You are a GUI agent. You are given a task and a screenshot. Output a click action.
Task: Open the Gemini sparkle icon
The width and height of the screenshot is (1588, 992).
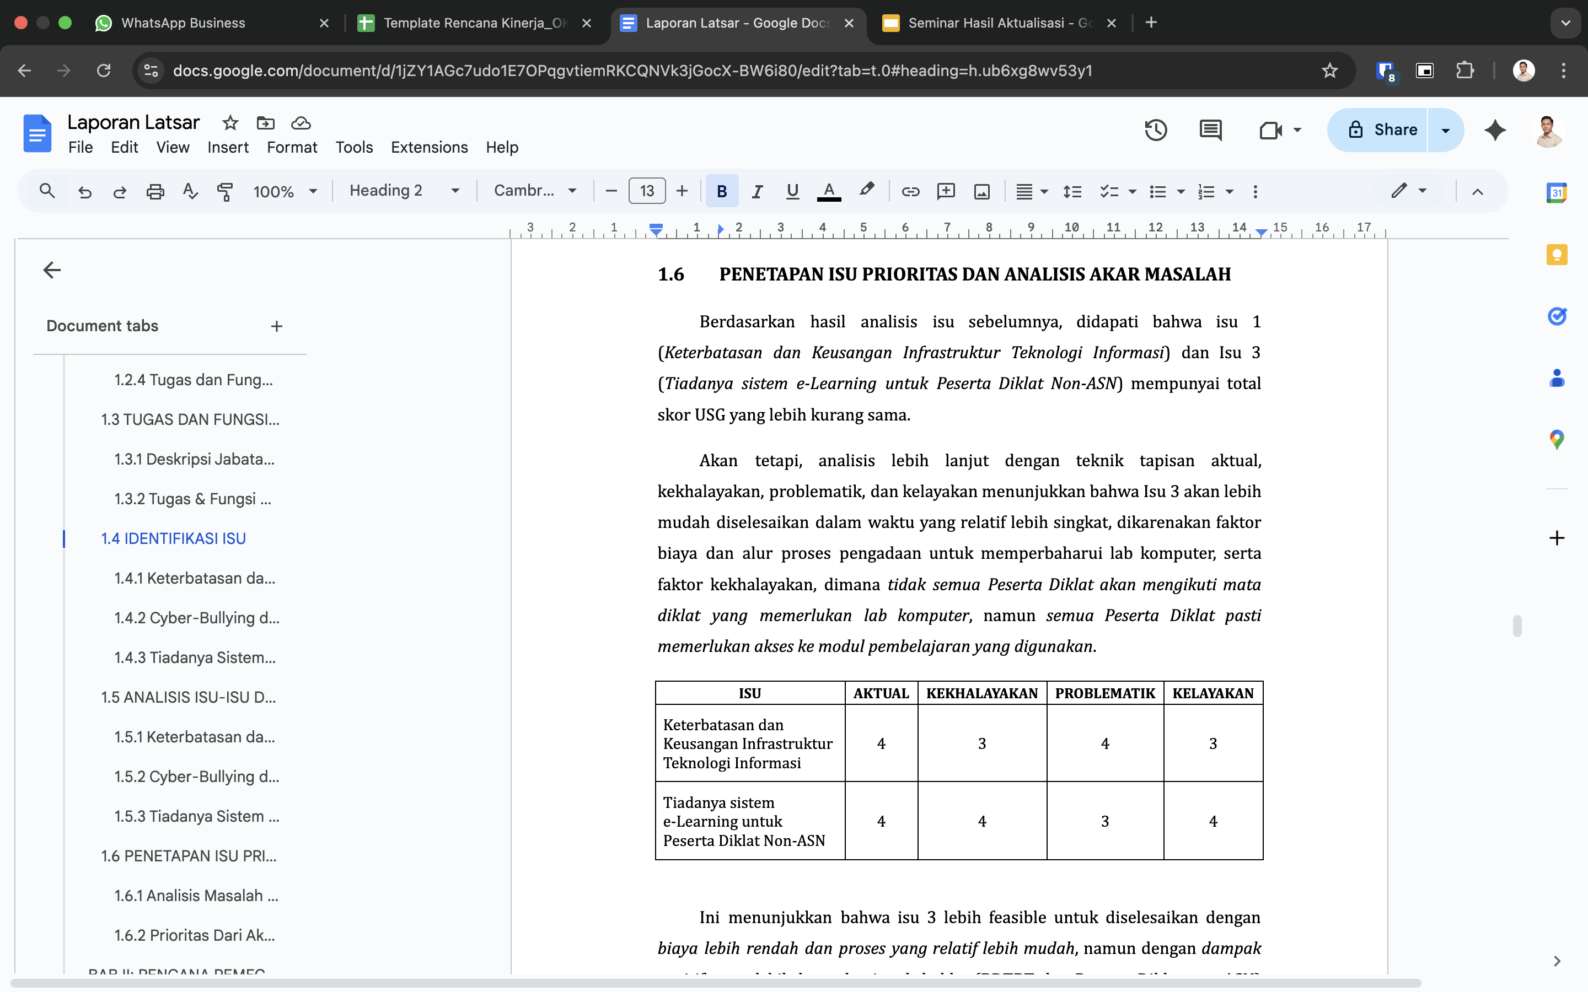pos(1495,130)
